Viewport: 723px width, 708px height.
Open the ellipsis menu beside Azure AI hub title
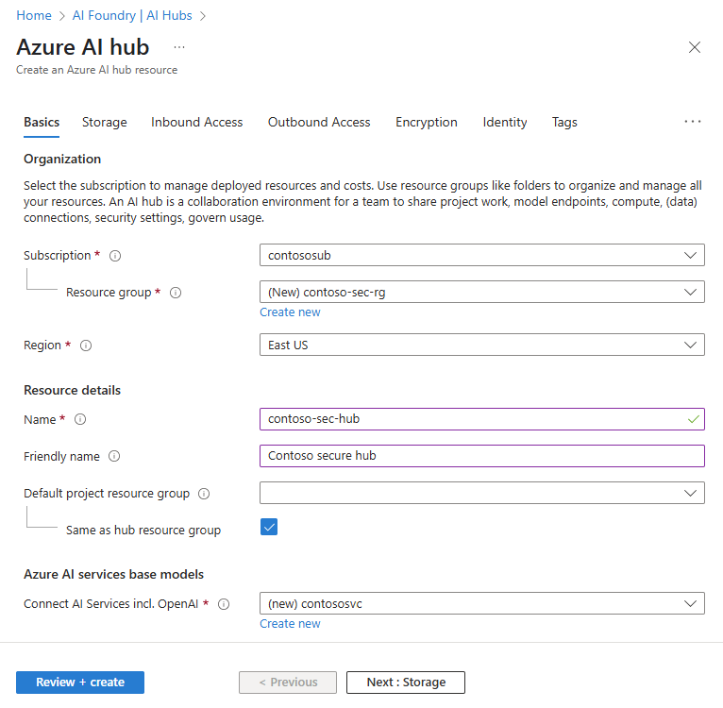tap(179, 47)
